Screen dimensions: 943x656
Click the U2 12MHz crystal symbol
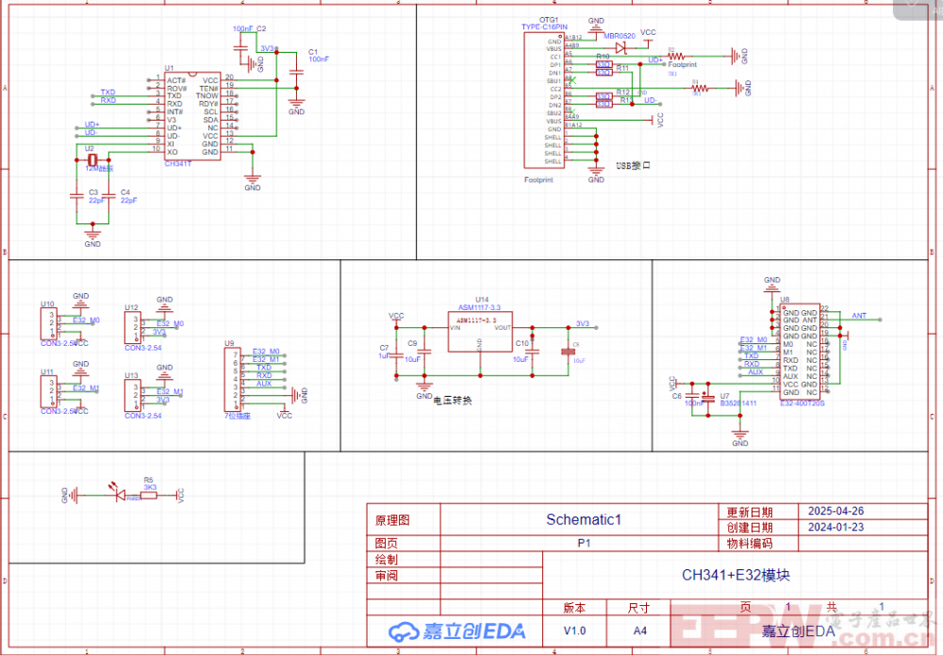[x=92, y=160]
